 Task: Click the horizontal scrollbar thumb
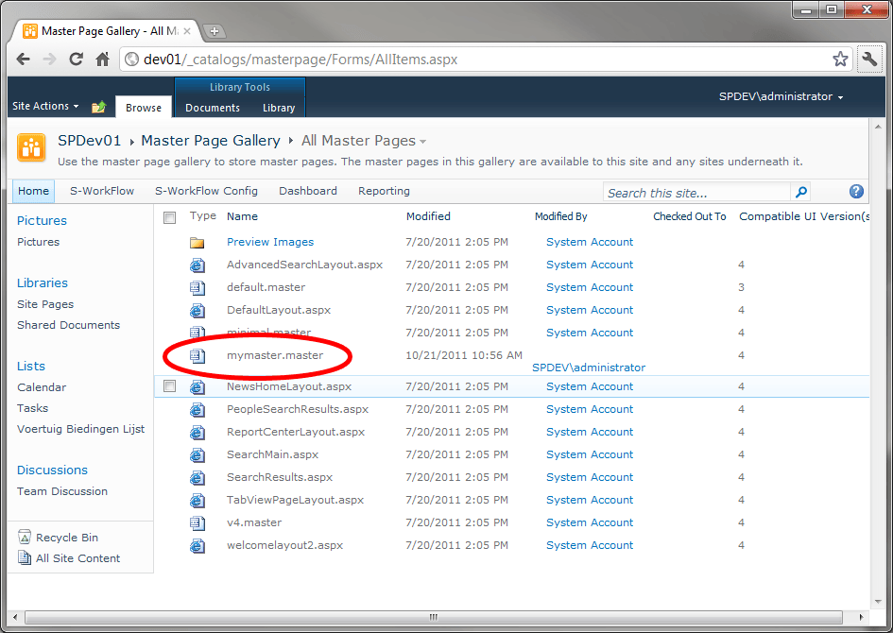click(434, 617)
